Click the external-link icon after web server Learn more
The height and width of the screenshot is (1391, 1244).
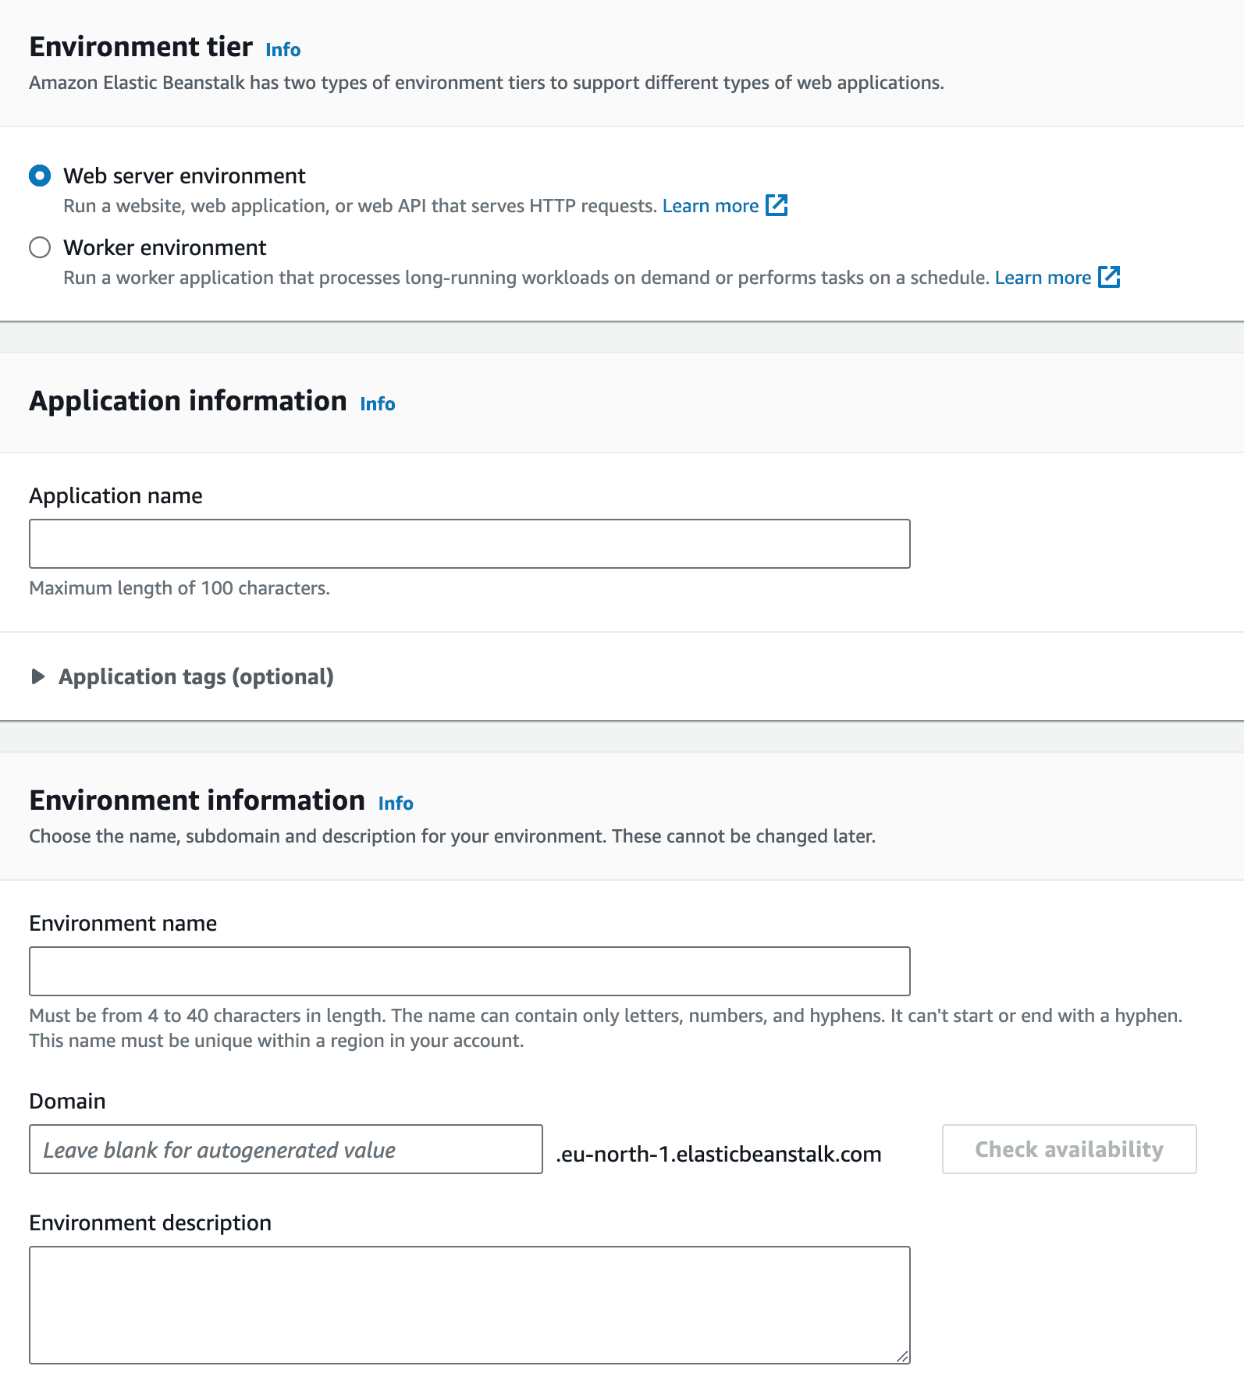click(x=777, y=205)
